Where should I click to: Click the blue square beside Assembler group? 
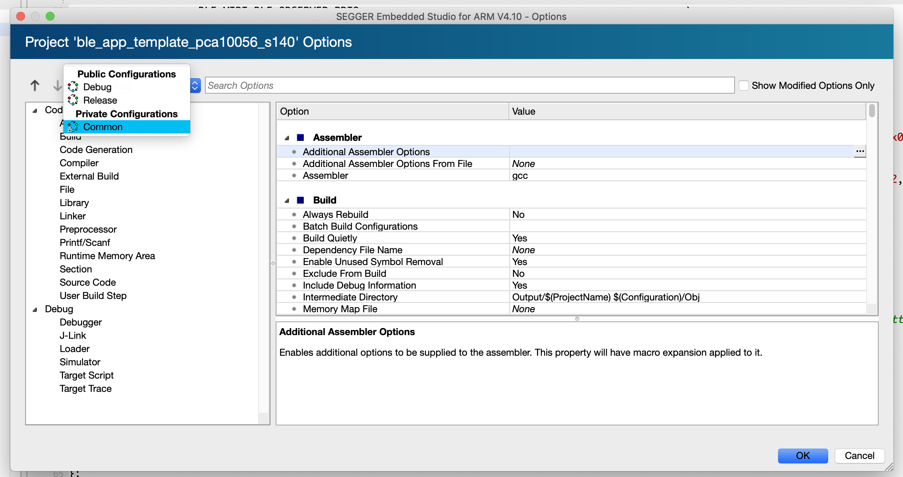tap(300, 137)
